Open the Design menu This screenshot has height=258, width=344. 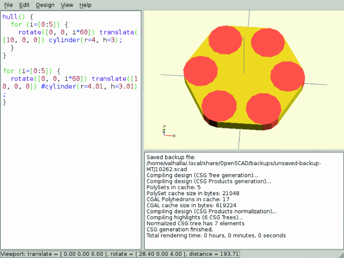click(45, 5)
